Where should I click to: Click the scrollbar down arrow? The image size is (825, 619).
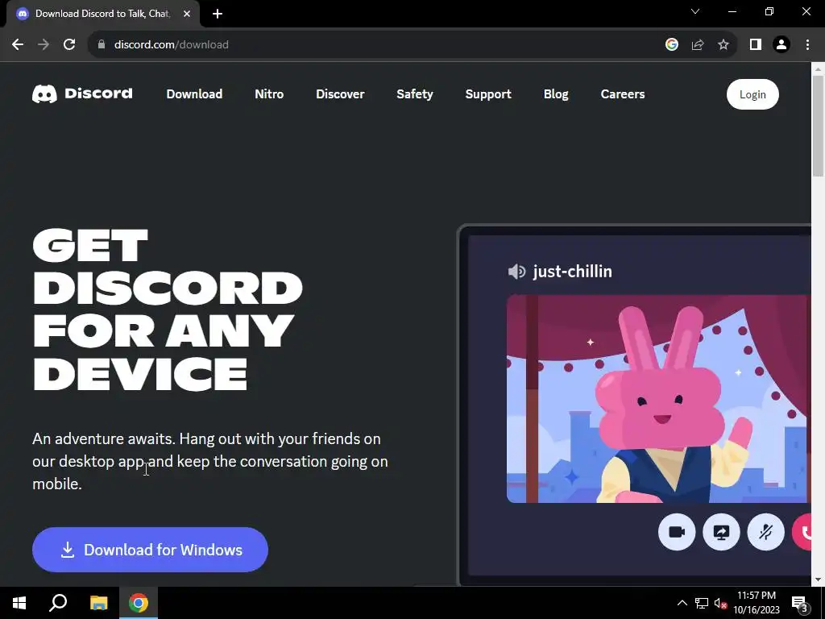tap(818, 580)
